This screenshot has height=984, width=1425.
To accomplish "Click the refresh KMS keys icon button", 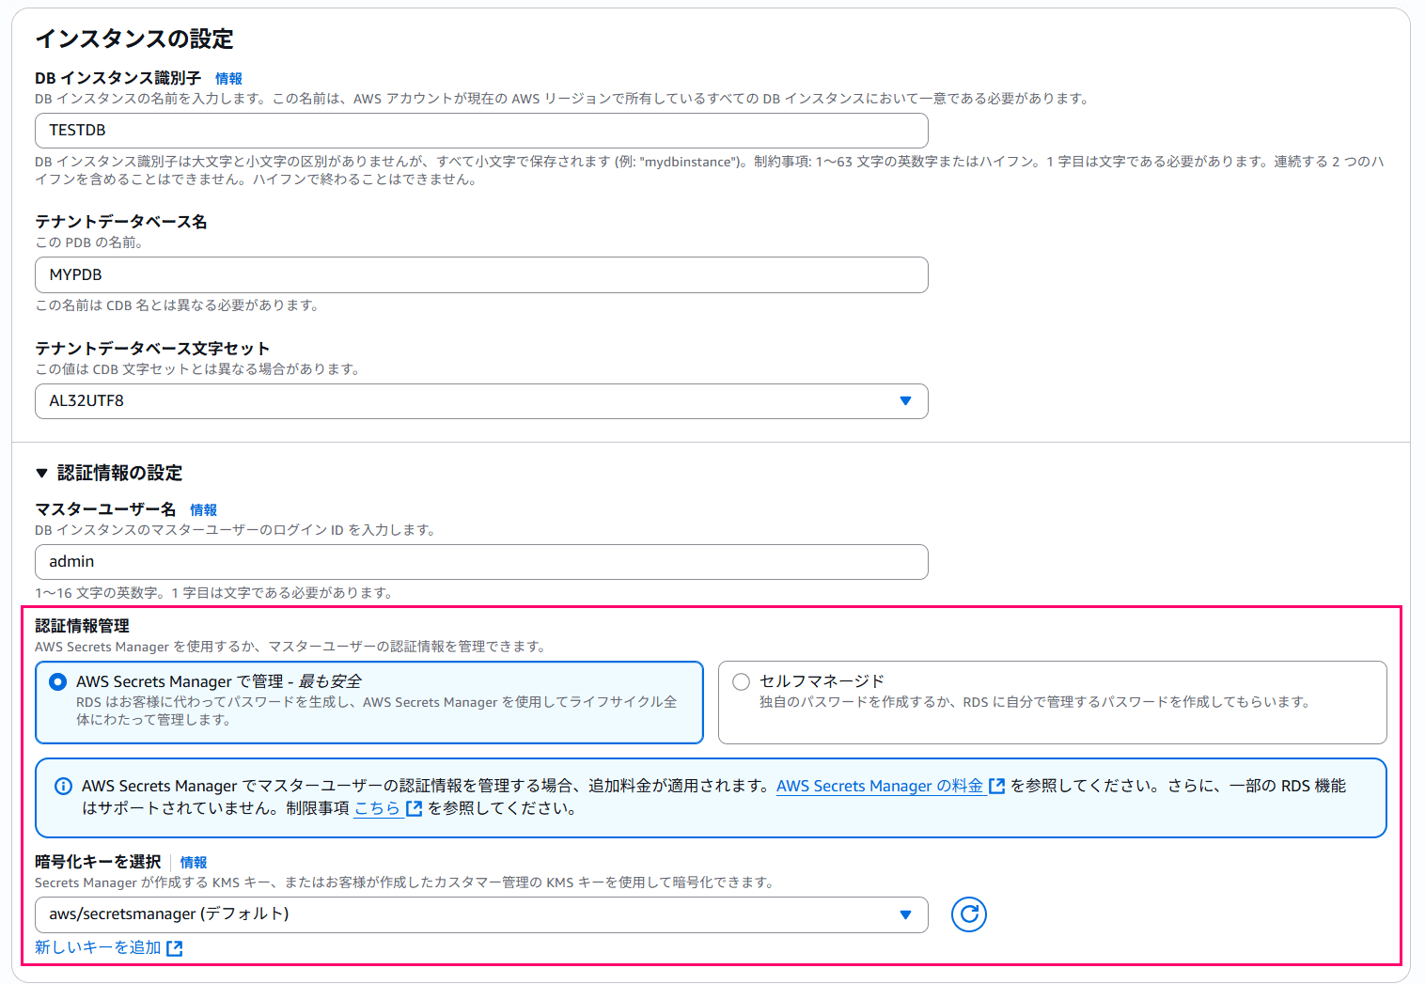I will tap(968, 914).
